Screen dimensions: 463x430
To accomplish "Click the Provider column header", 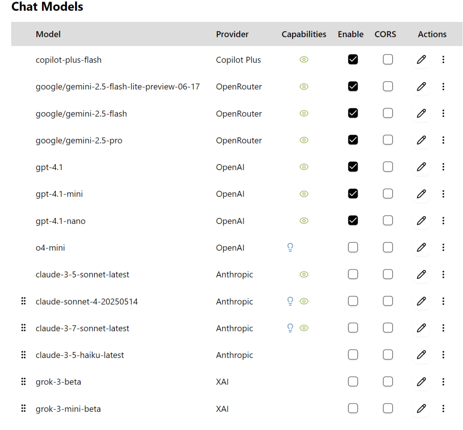I will click(x=232, y=34).
